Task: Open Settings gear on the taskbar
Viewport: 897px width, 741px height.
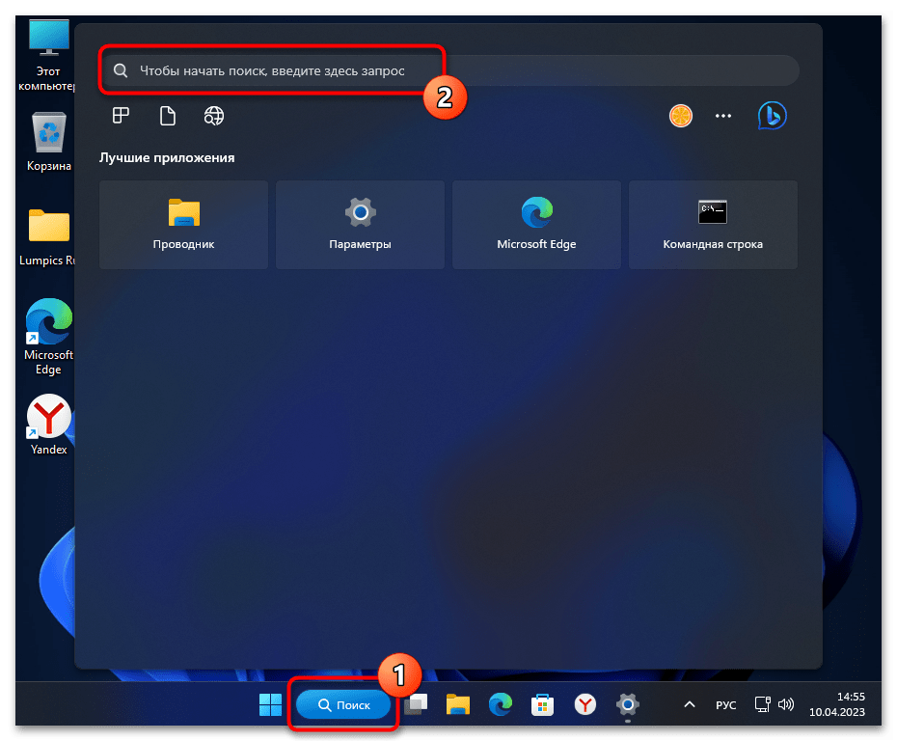Action: point(628,704)
